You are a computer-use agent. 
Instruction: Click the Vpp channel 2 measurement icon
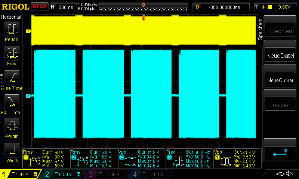tap(130, 161)
